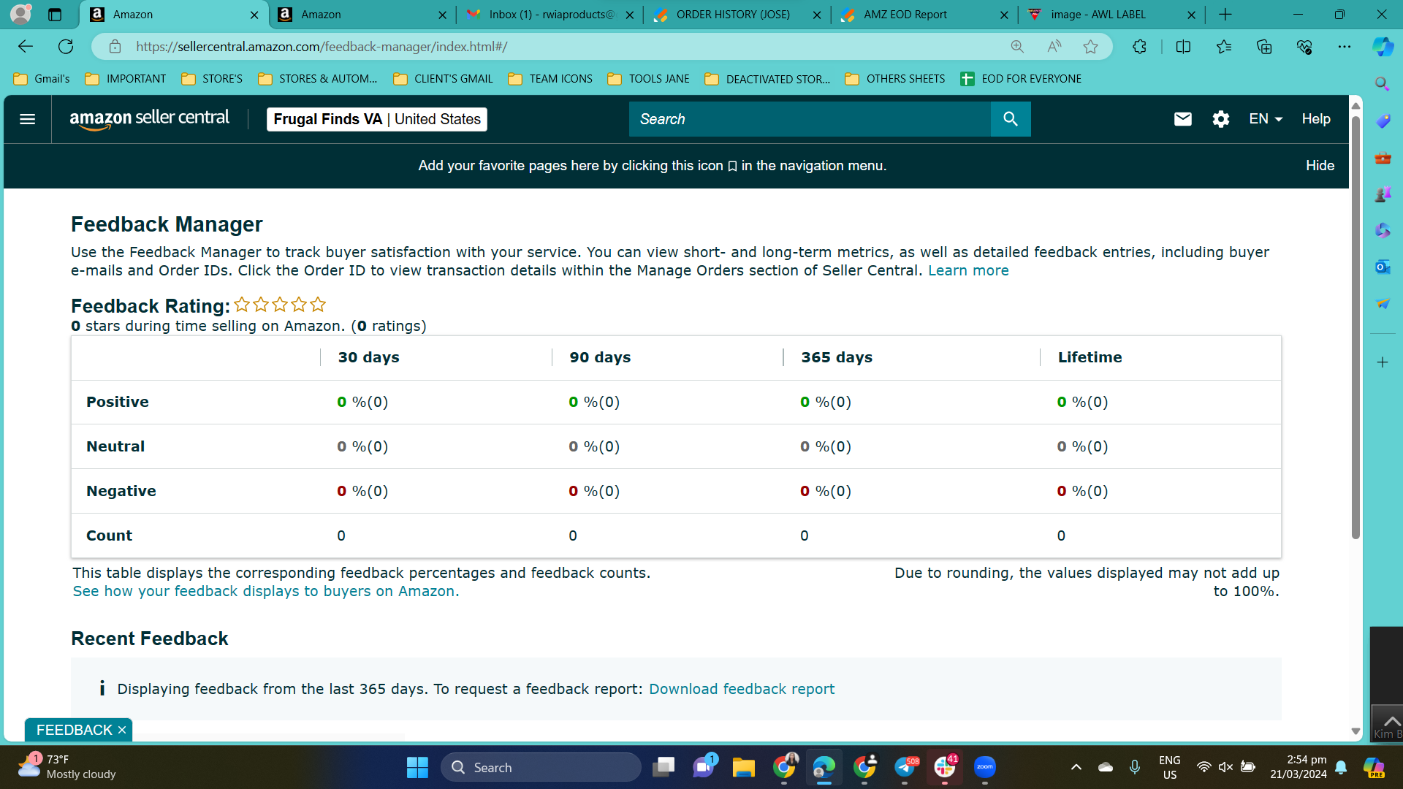Click the Lifetime column header
The width and height of the screenshot is (1403, 789).
point(1090,357)
